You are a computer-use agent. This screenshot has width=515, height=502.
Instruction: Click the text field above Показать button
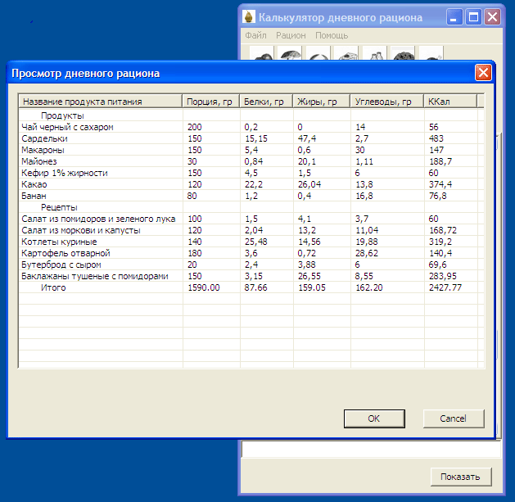370,449
